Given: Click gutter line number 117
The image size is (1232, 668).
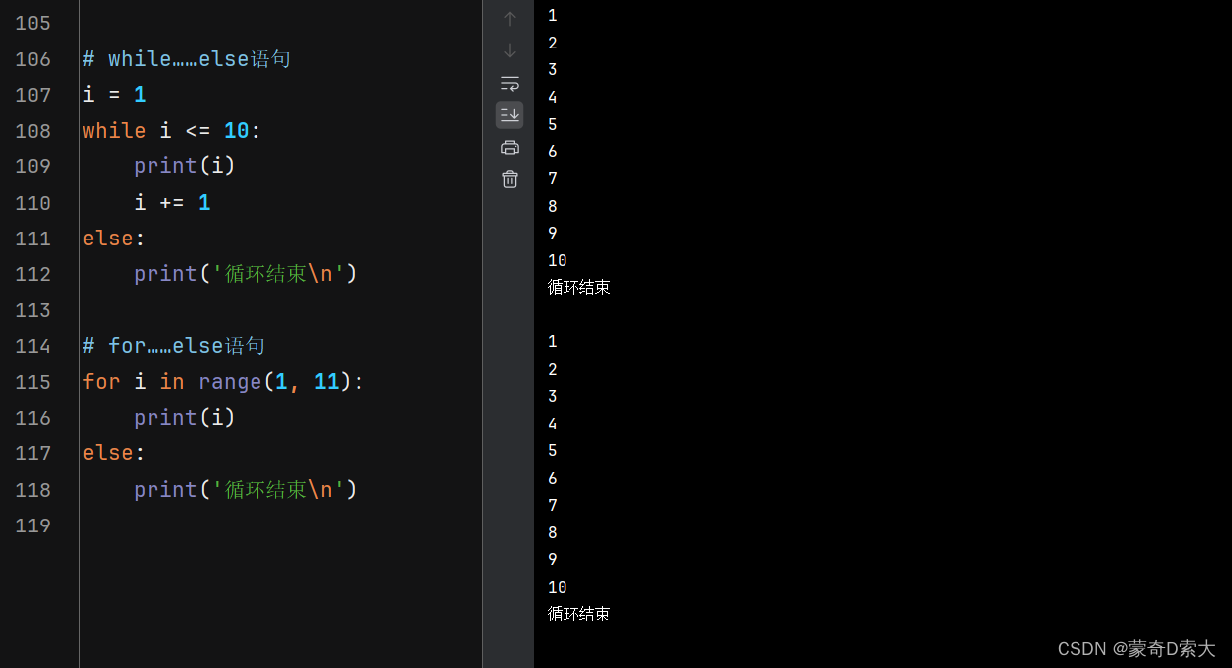Looking at the screenshot, I should click(x=33, y=453).
